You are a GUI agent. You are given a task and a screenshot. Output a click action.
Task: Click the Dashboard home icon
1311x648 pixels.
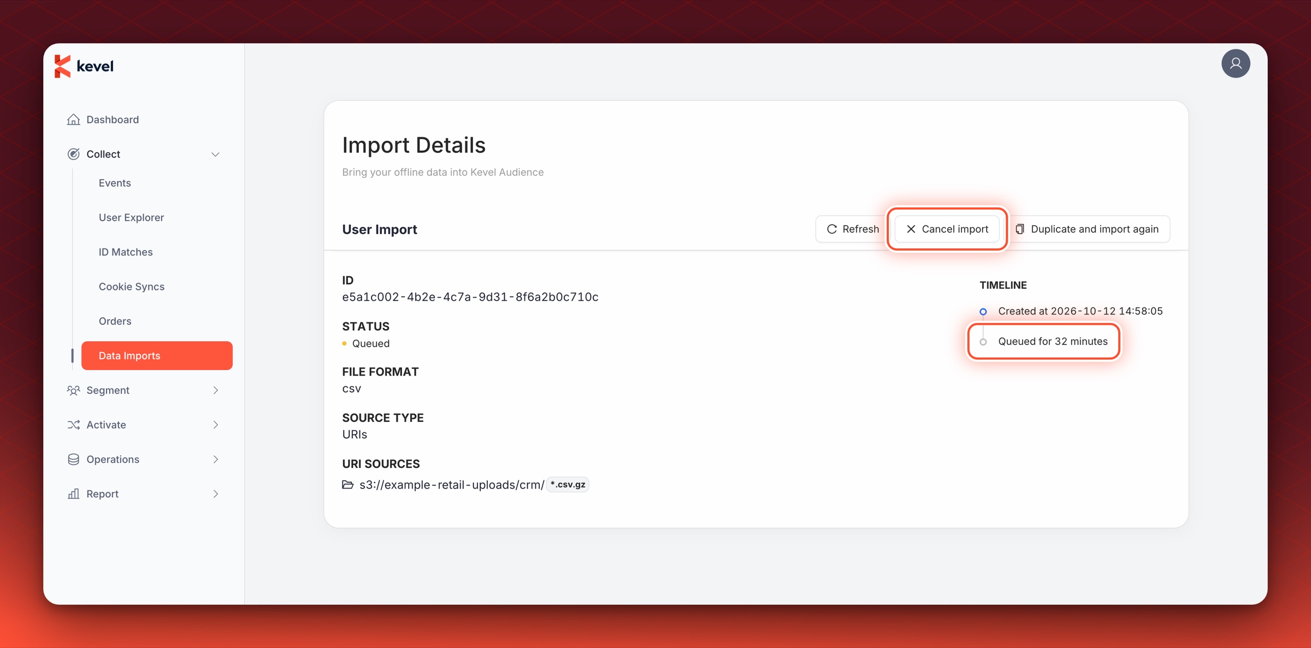tap(73, 120)
